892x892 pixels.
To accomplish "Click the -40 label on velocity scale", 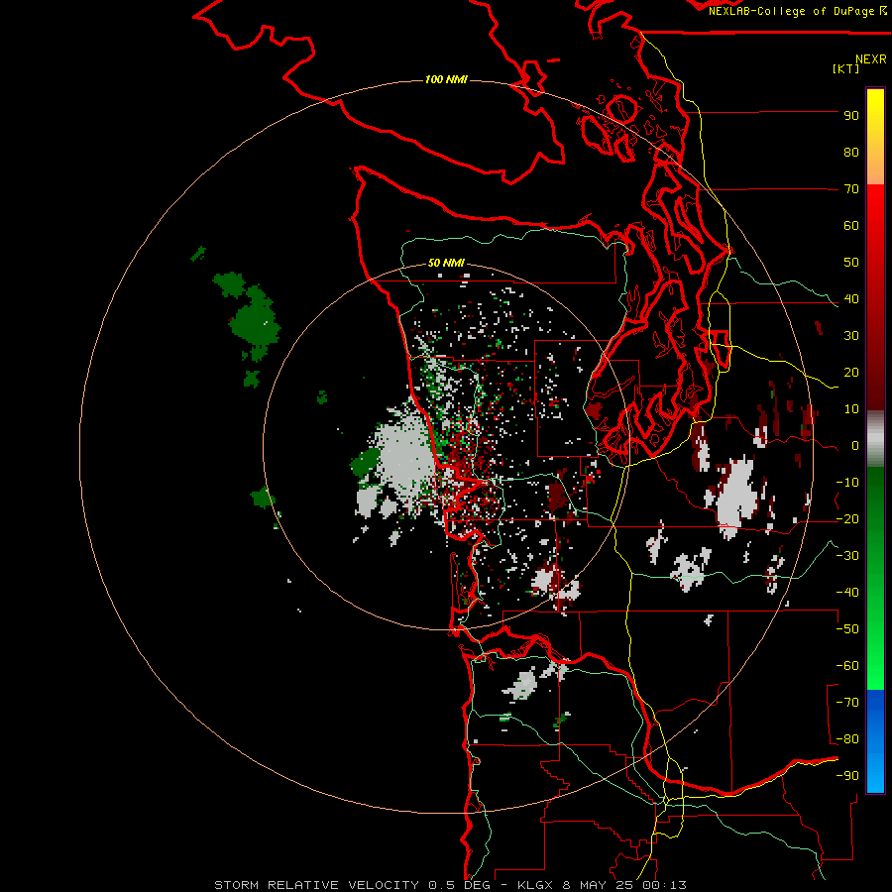I will [847, 593].
